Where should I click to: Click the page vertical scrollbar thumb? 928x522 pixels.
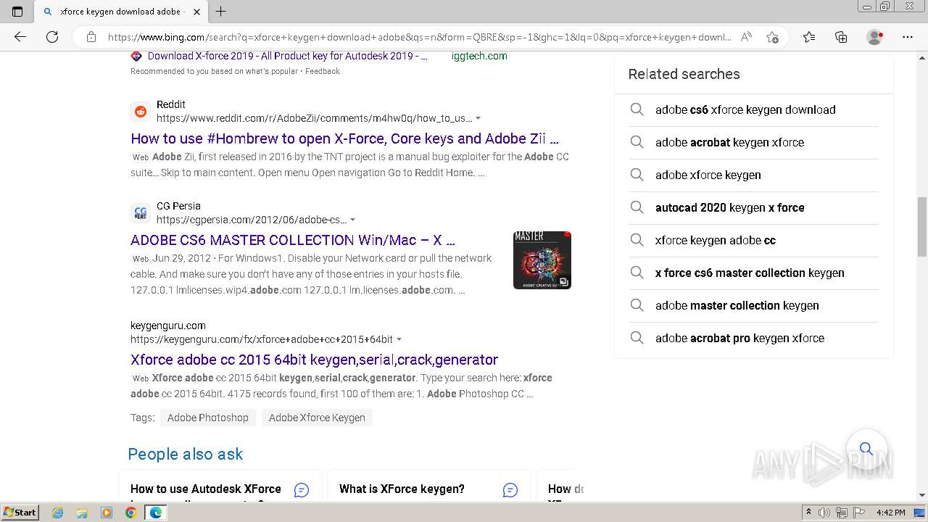921,226
